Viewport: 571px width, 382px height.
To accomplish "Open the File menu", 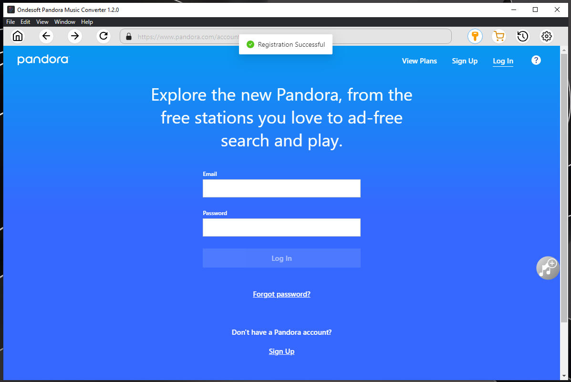I will pyautogui.click(x=10, y=22).
